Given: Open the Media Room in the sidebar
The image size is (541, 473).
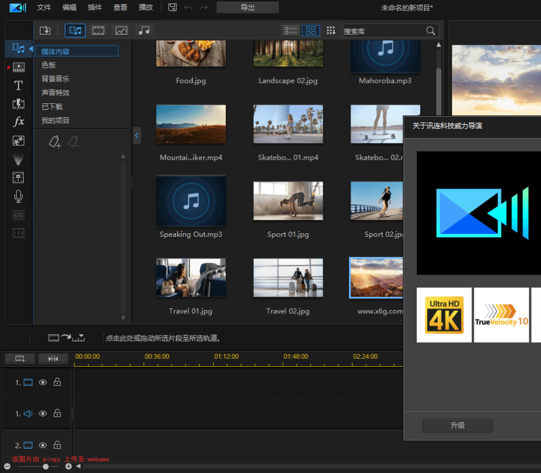Looking at the screenshot, I should (19, 49).
